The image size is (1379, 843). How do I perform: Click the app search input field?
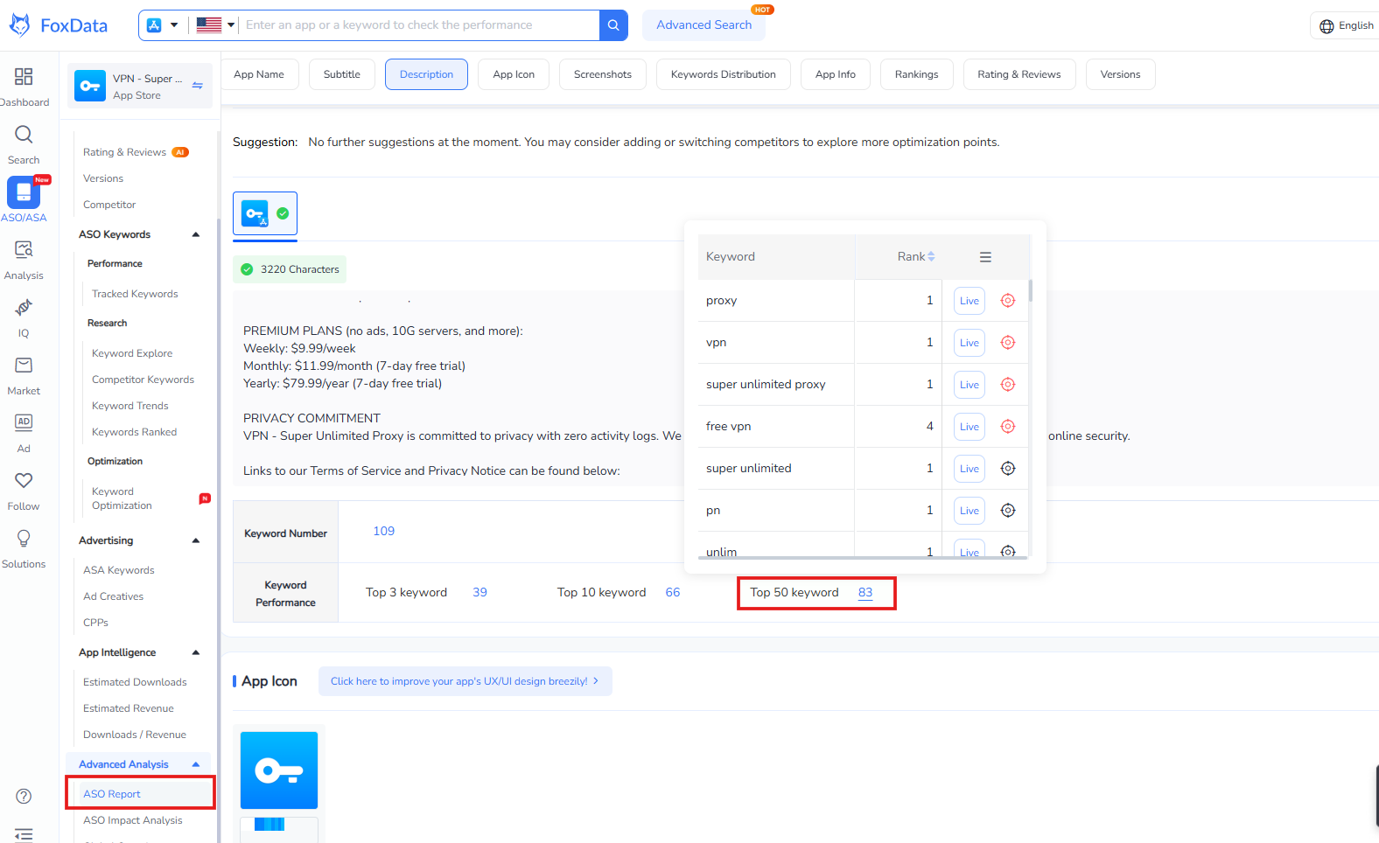click(420, 25)
